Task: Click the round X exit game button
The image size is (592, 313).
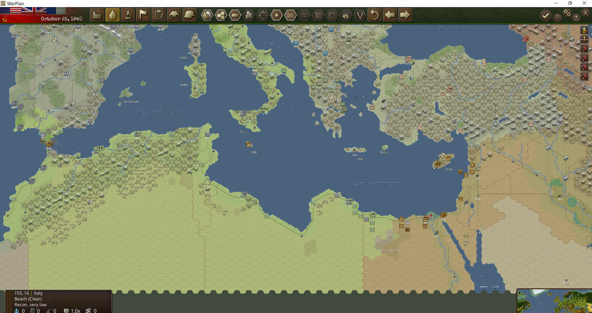Action: 586,13
